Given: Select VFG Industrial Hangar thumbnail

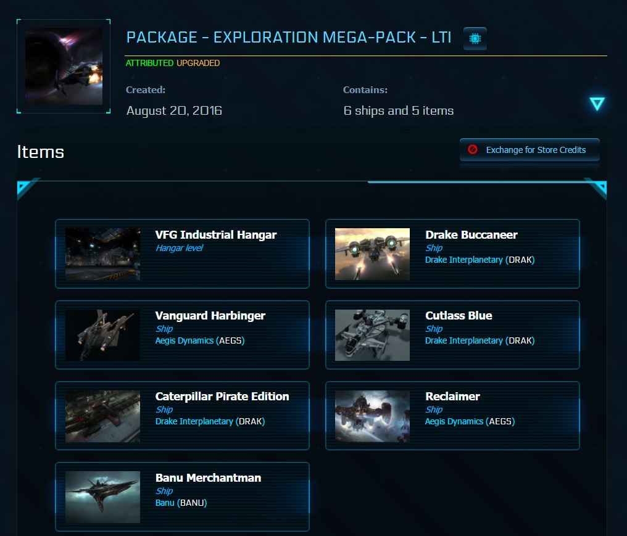Looking at the screenshot, I should coord(102,254).
